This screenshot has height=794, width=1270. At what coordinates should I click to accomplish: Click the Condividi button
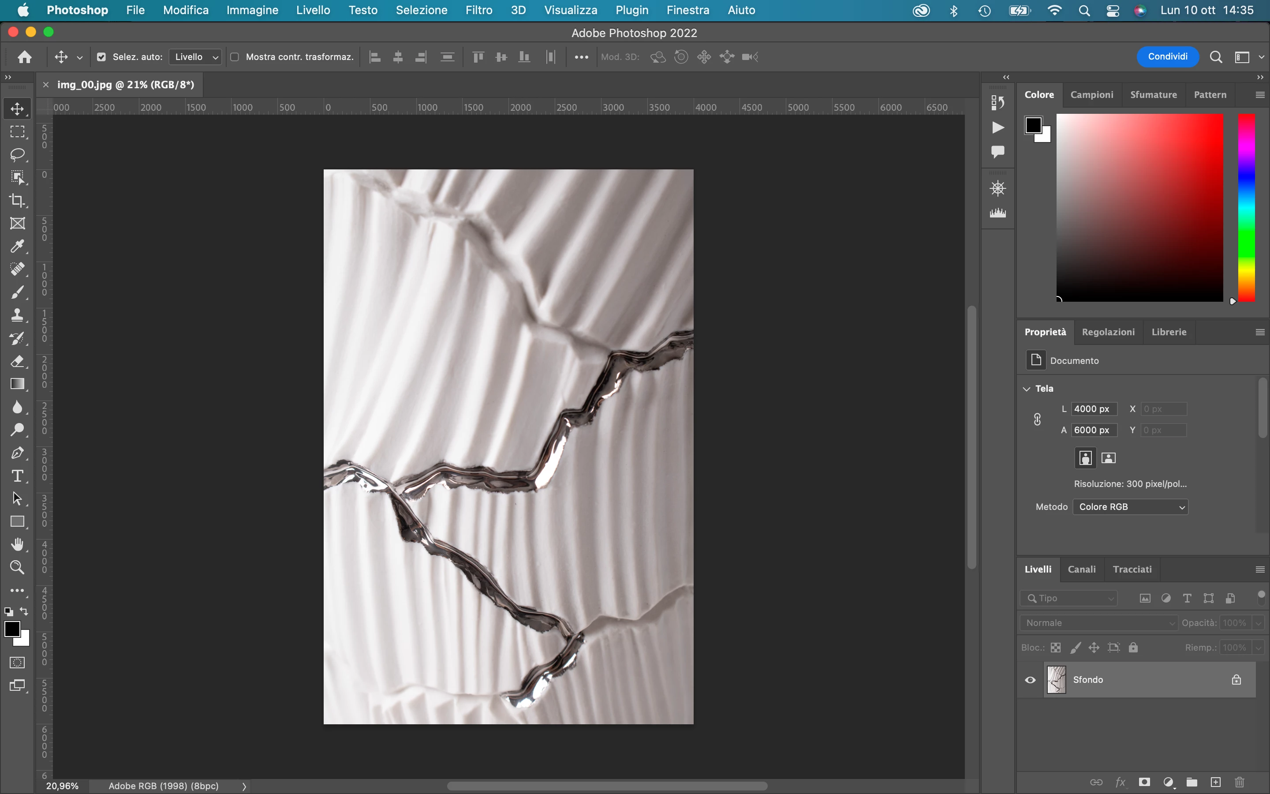tap(1167, 57)
